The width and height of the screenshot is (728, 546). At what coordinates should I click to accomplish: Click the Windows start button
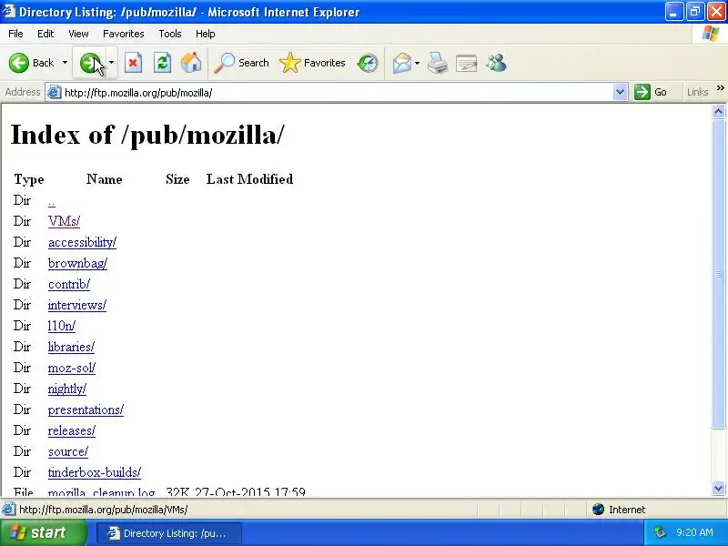pos(43,532)
